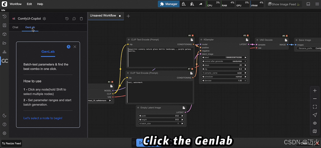Screen dimensions: 321x148
Task: Select the ComfyUI-Copilot sidebar icon
Action: pyautogui.click(x=5, y=61)
